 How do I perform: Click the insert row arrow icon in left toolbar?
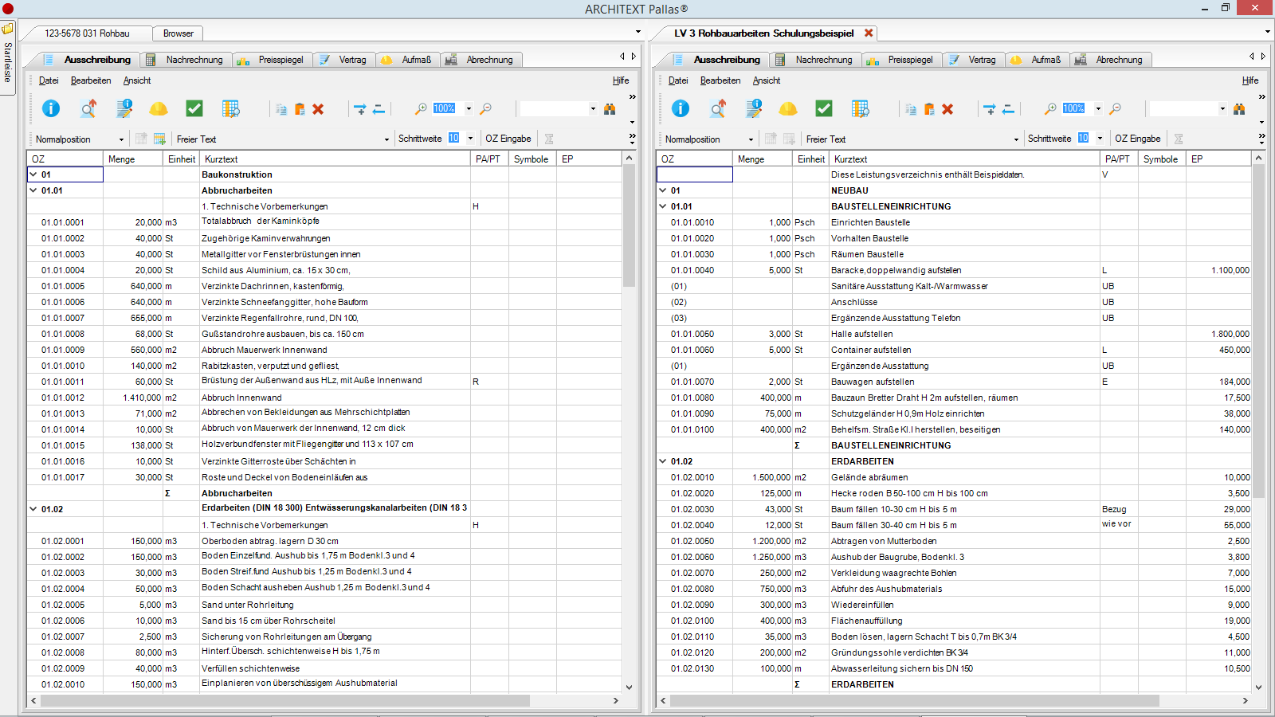[x=359, y=109]
